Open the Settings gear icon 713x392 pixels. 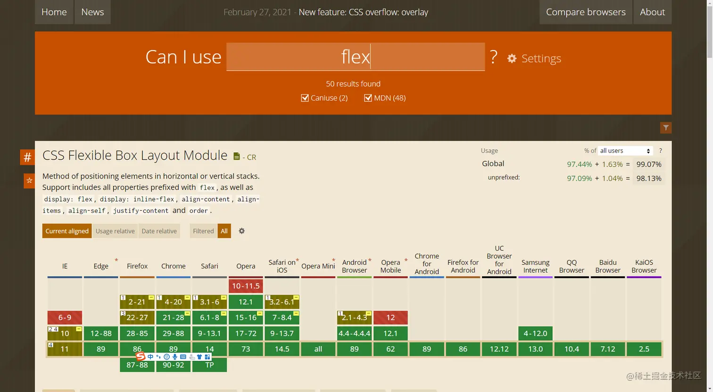[512, 58]
